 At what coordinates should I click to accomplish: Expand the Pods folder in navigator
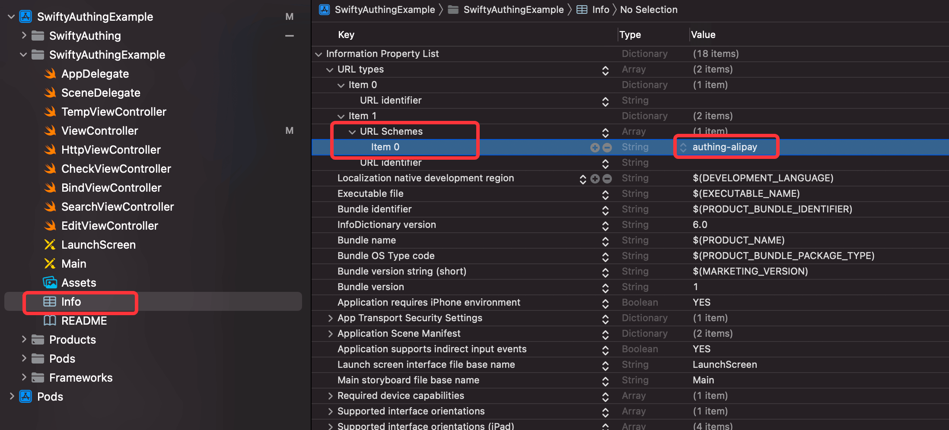click(24, 359)
